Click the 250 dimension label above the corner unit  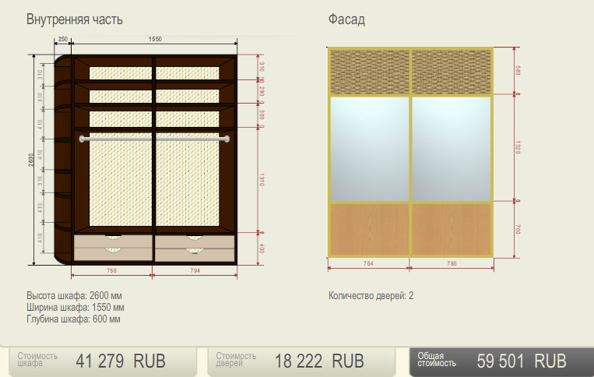[63, 39]
